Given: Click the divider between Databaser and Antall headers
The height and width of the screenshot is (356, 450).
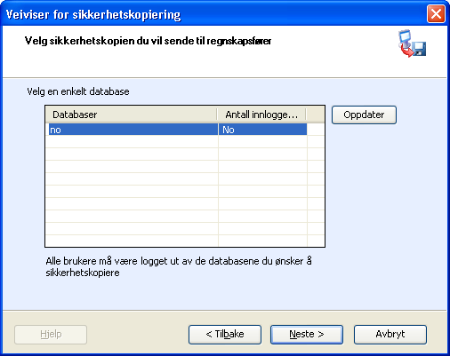Looking at the screenshot, I should (217, 115).
